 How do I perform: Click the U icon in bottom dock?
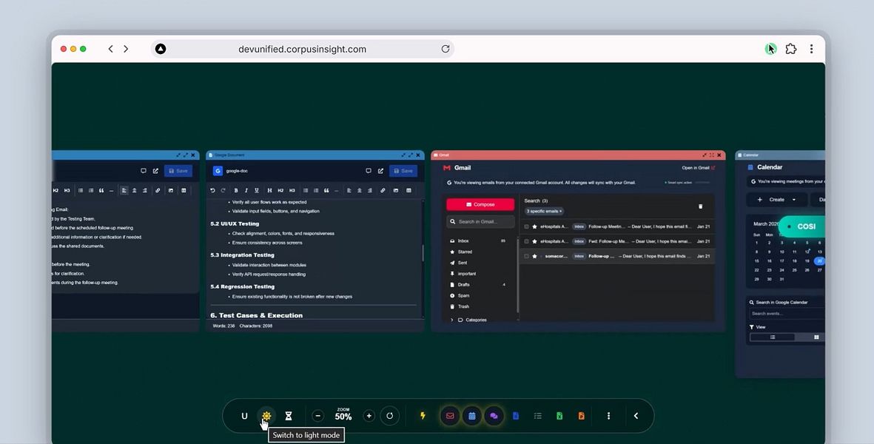(x=244, y=416)
